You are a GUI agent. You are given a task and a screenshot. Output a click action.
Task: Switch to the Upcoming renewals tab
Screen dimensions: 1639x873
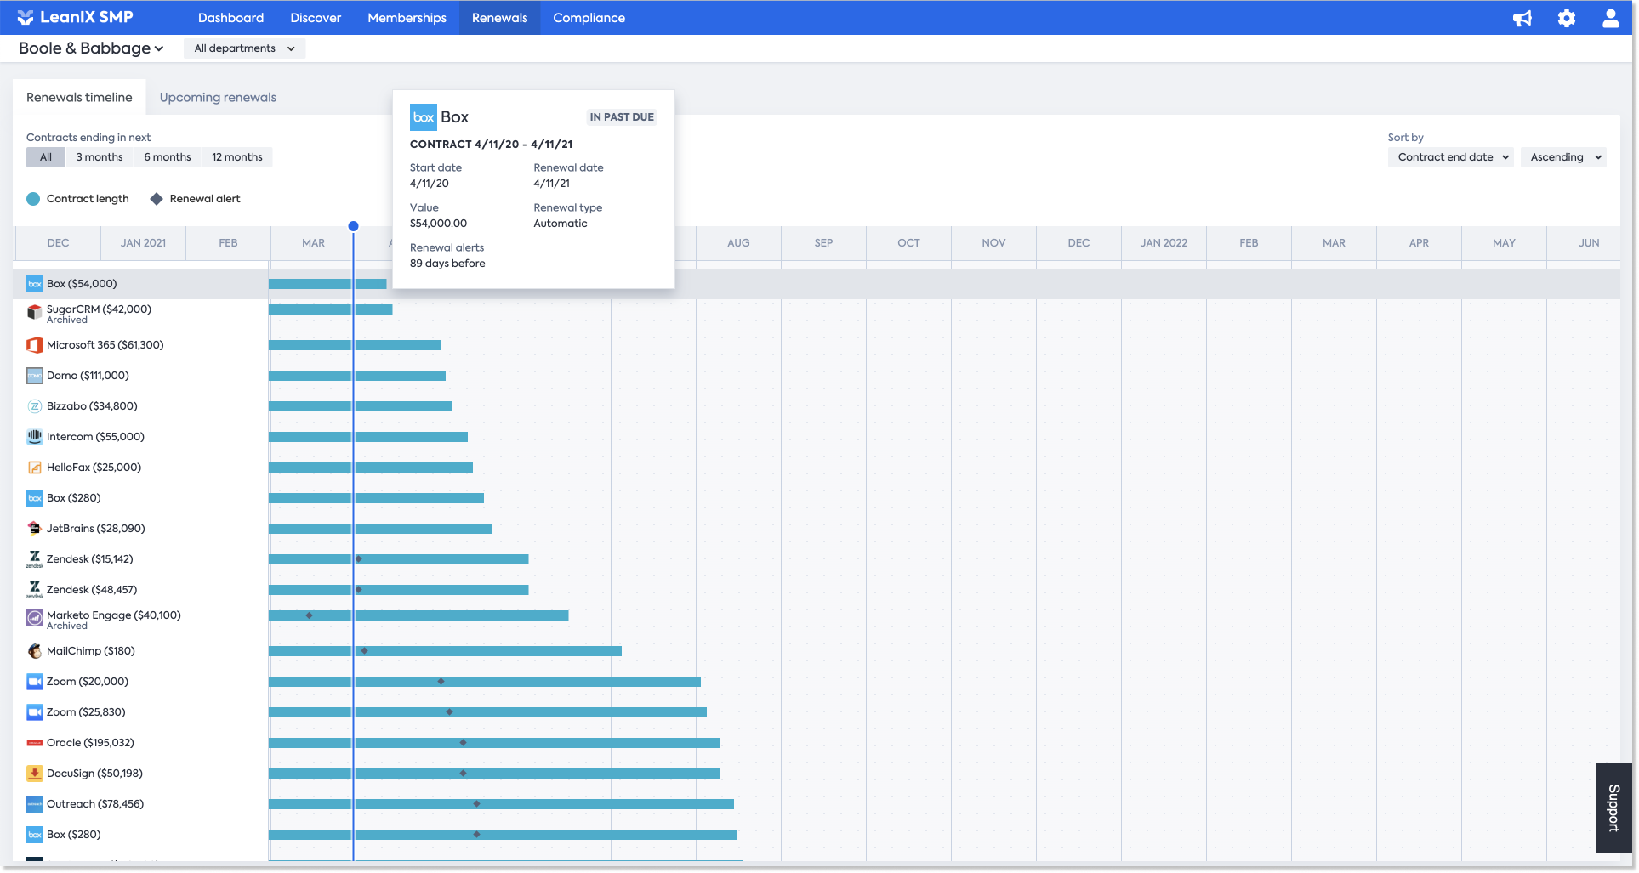[218, 98]
